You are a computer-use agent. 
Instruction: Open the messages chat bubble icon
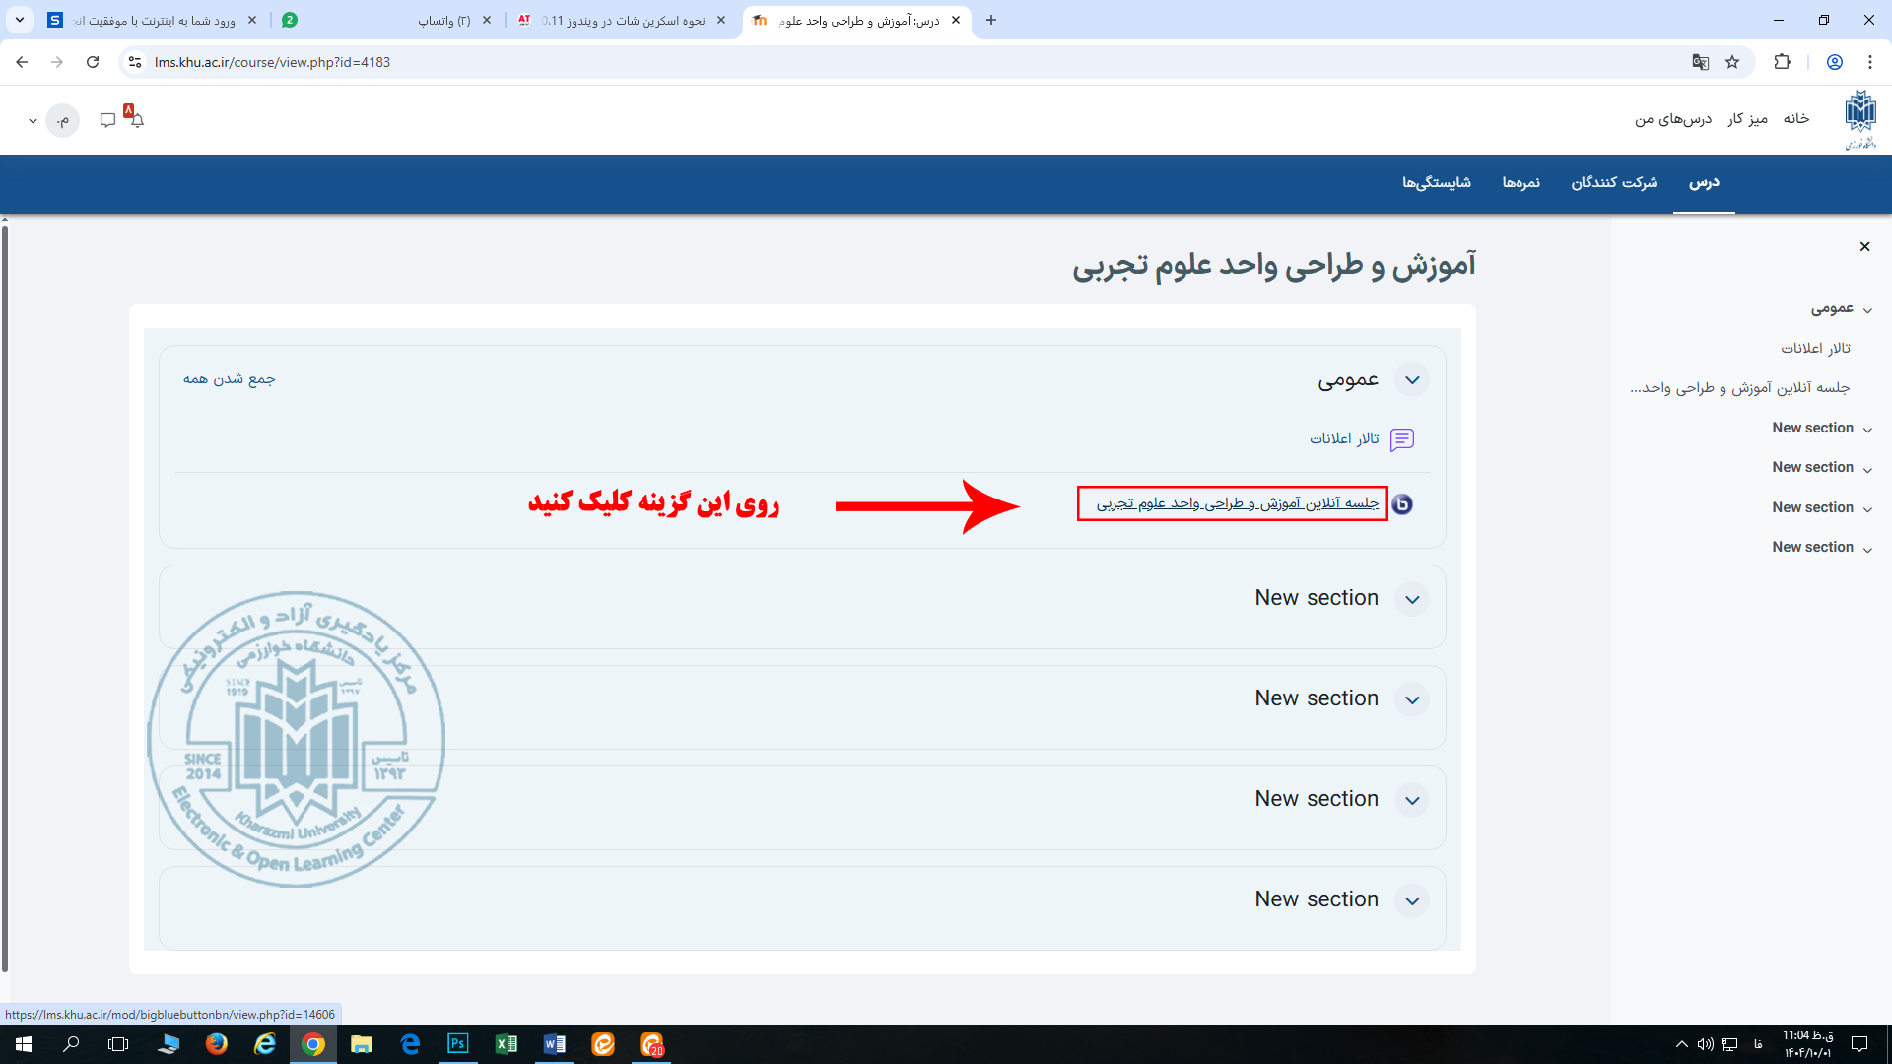tap(107, 120)
